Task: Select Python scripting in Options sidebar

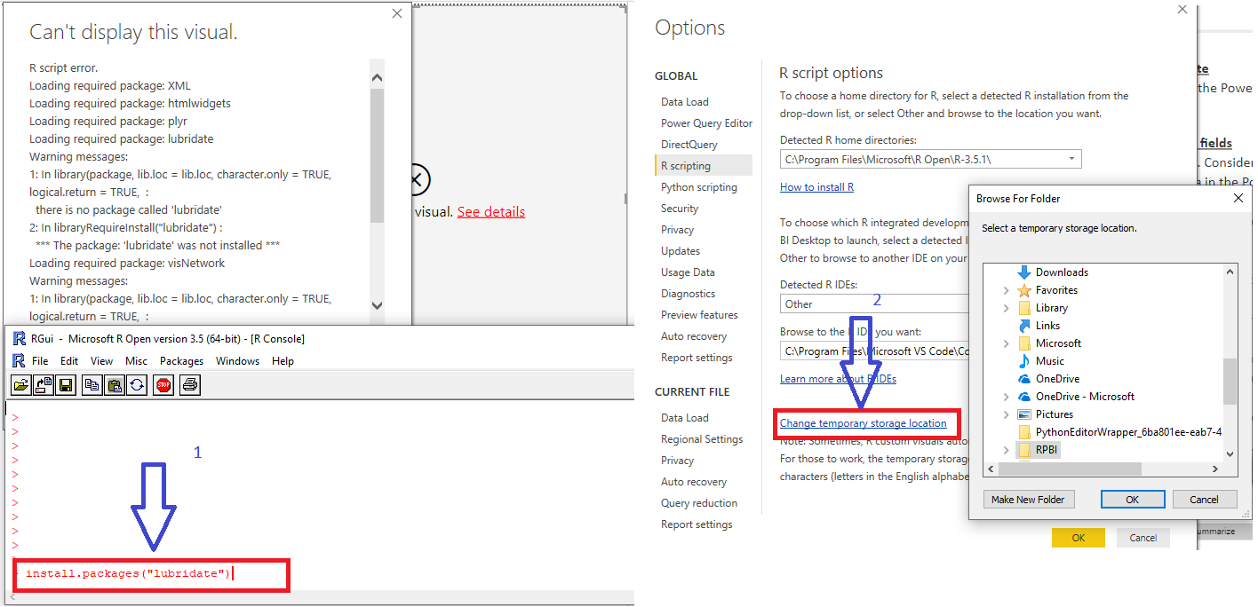Action: [699, 187]
